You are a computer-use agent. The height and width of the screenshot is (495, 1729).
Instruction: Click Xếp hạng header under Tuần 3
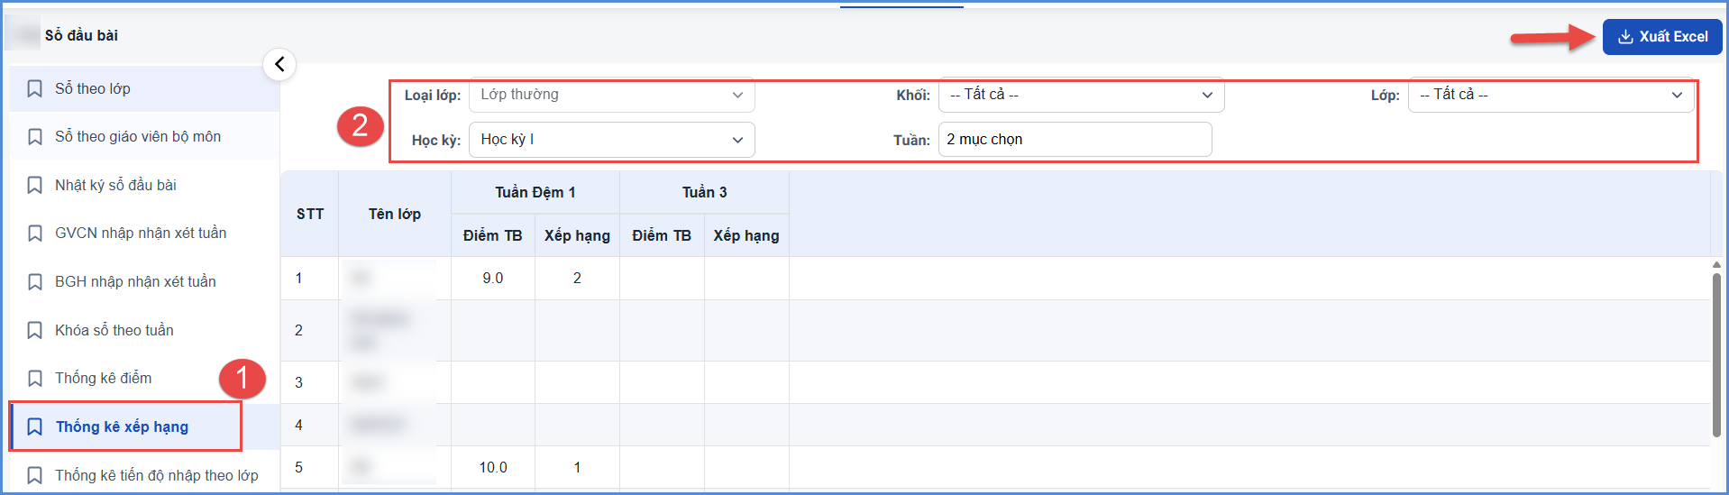[746, 235]
